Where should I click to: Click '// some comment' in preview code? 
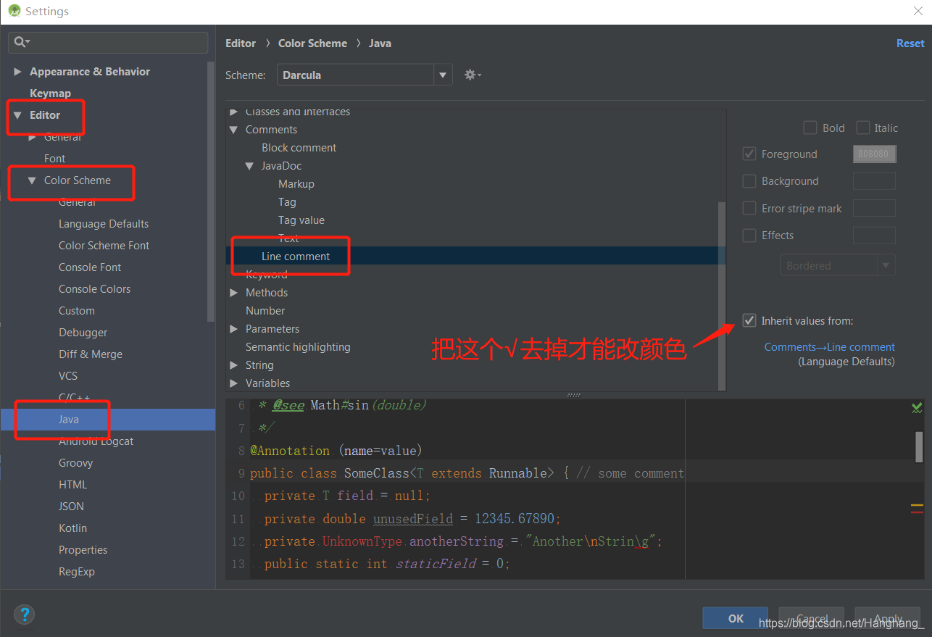pos(630,473)
